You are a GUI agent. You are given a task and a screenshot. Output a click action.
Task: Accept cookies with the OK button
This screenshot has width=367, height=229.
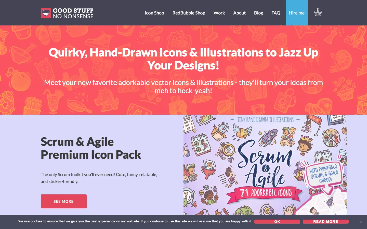(x=277, y=222)
